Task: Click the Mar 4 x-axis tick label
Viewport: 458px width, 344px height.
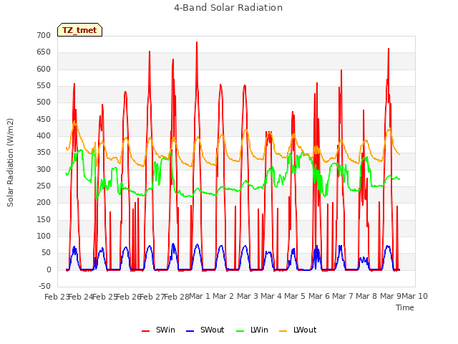Action: point(271,296)
